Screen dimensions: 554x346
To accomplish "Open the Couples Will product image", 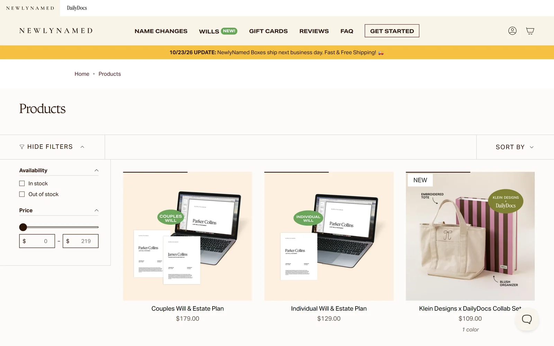I will [188, 236].
